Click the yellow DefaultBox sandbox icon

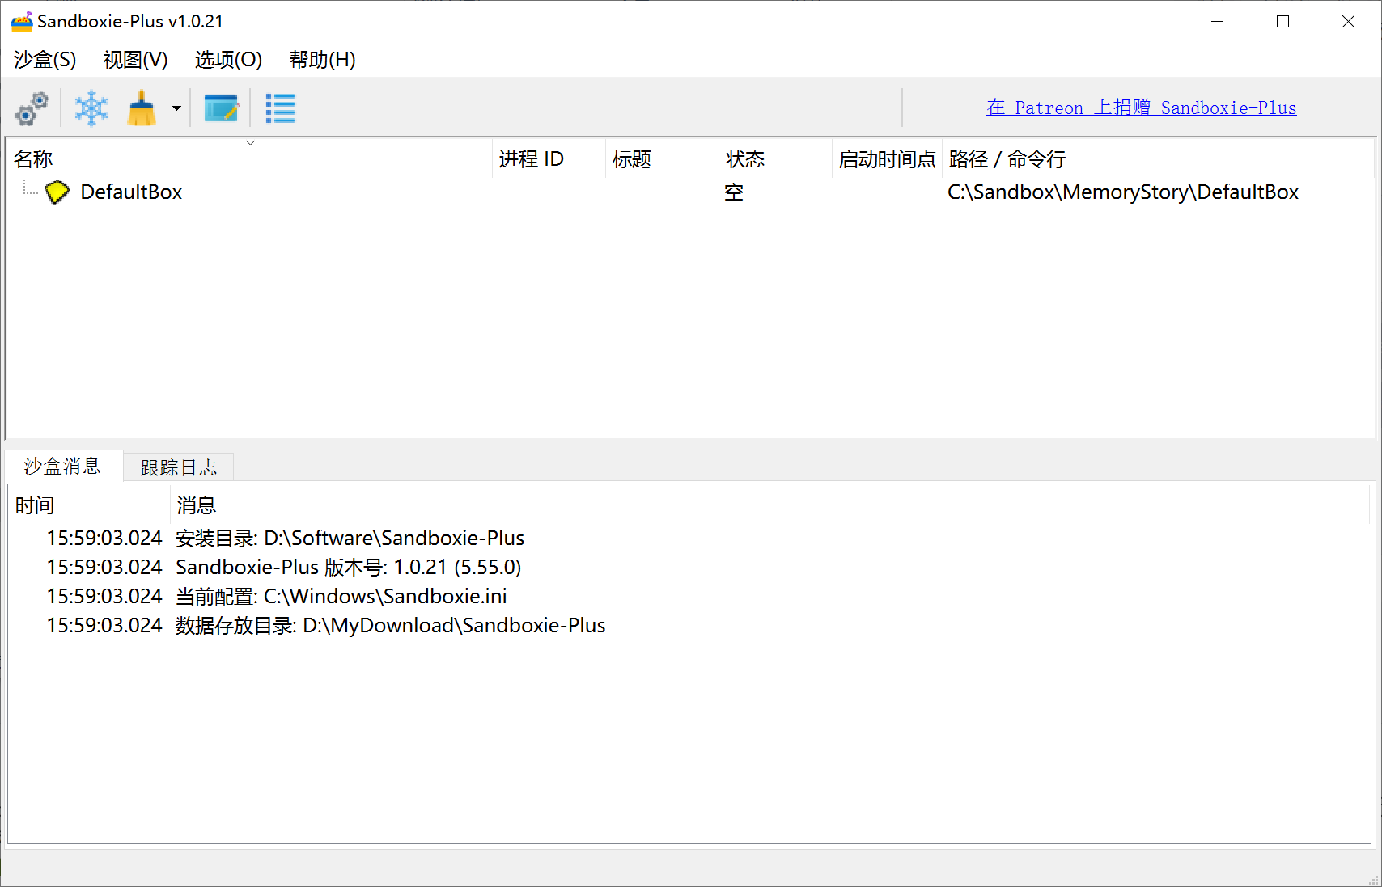pos(57,192)
